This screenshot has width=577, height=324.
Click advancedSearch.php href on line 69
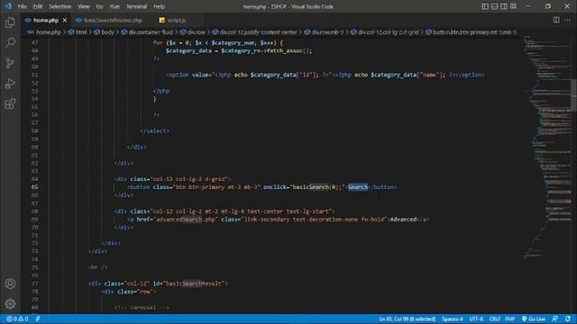pos(185,220)
